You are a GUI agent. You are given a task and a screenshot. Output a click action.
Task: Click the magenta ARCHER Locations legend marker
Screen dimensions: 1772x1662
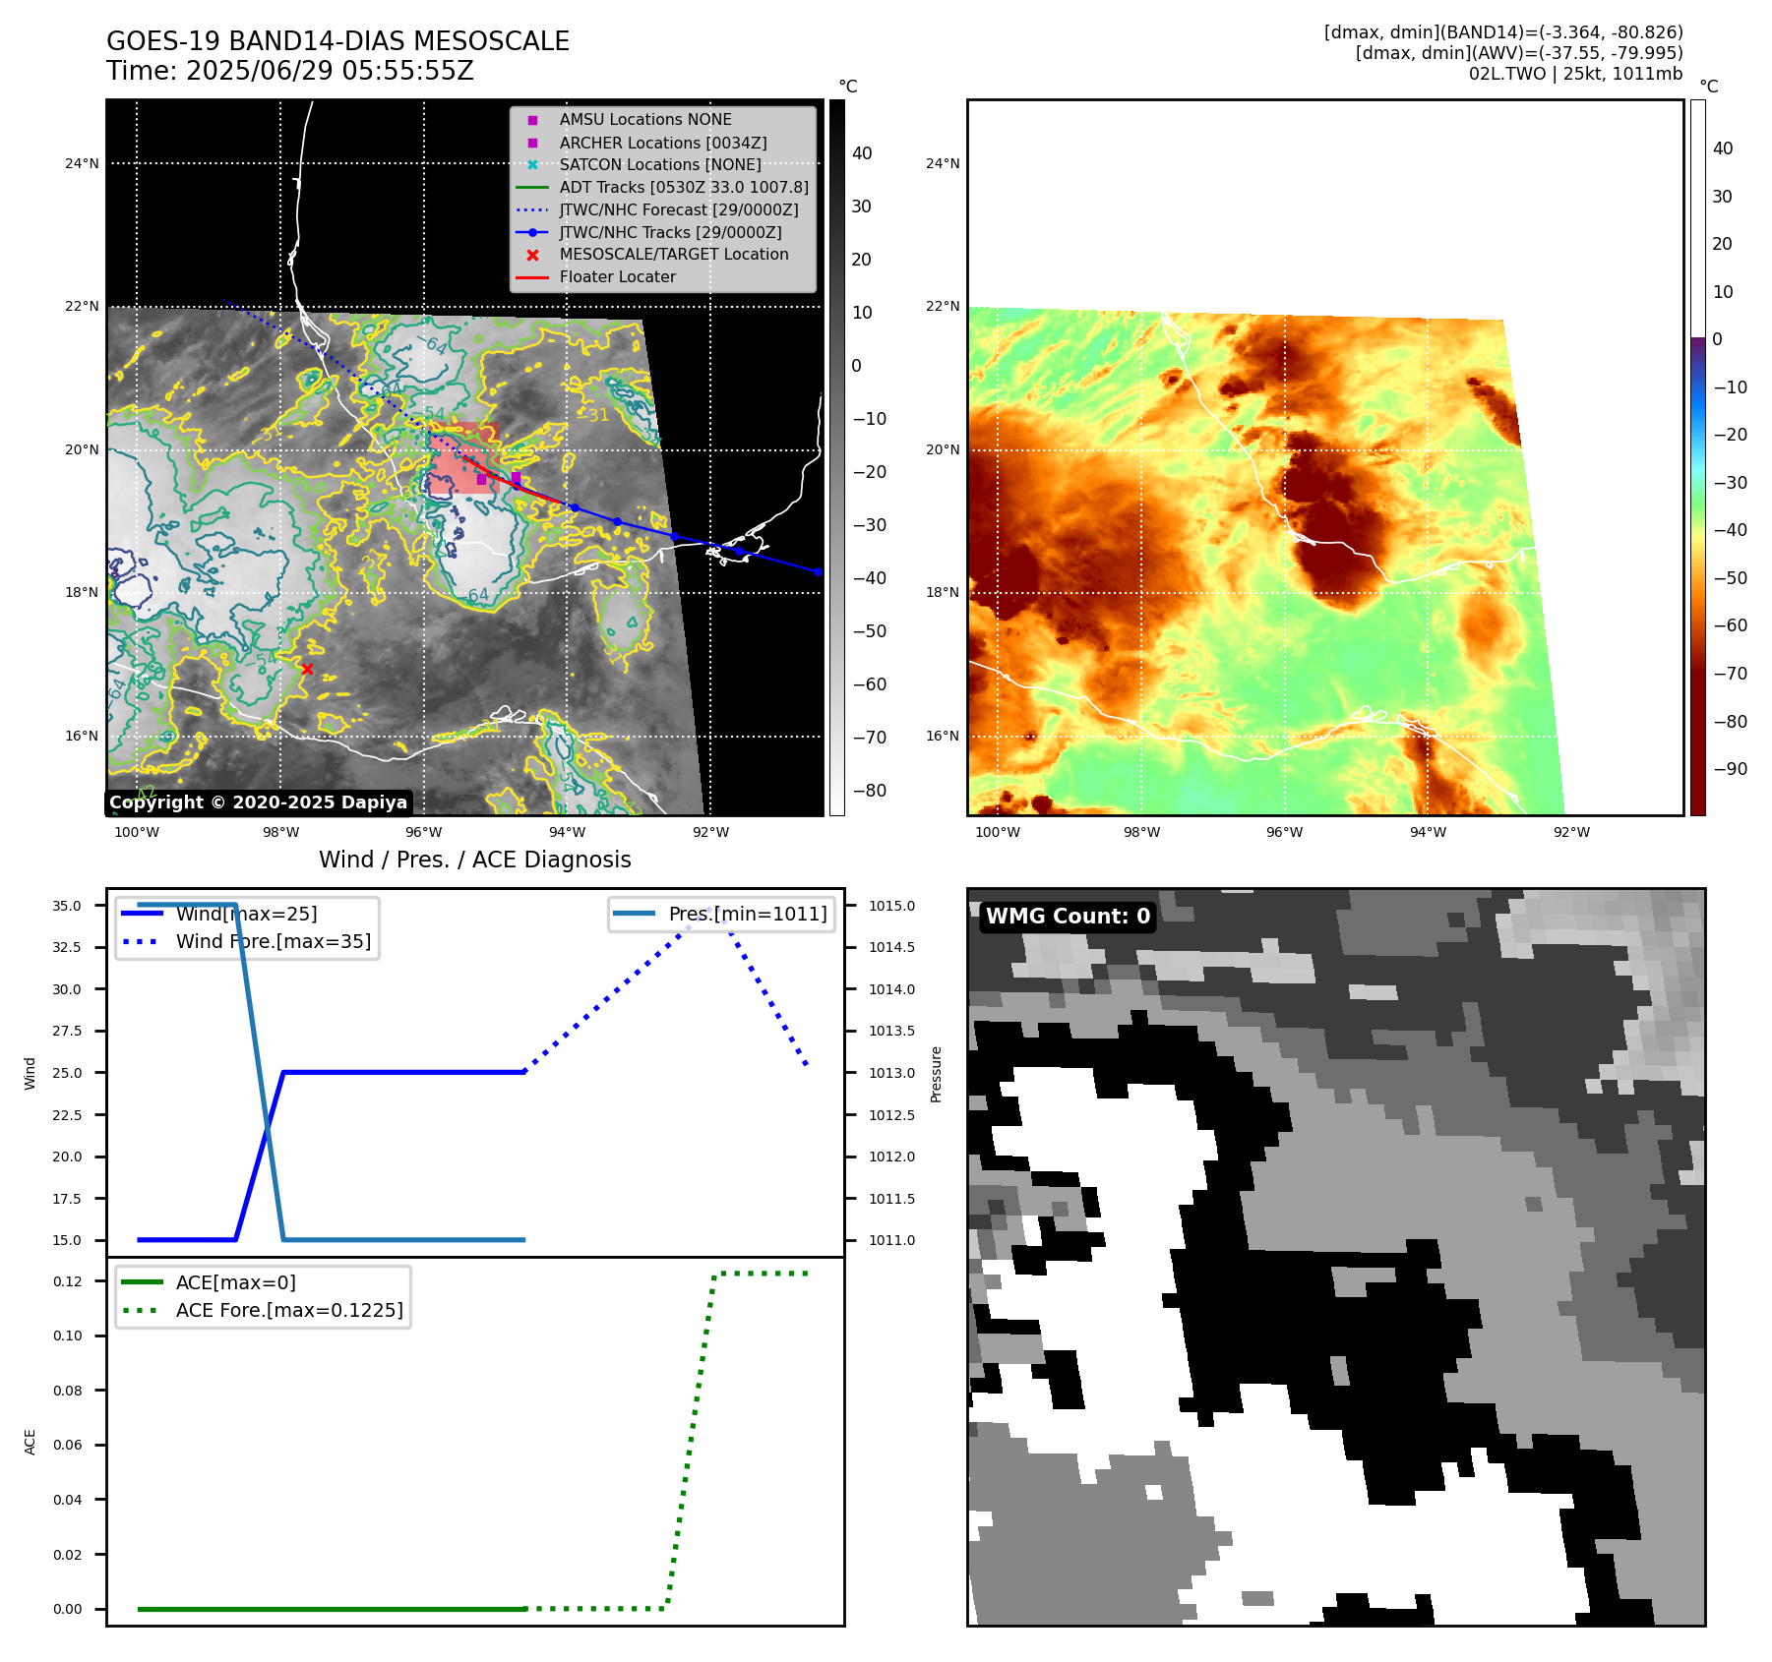[x=532, y=143]
